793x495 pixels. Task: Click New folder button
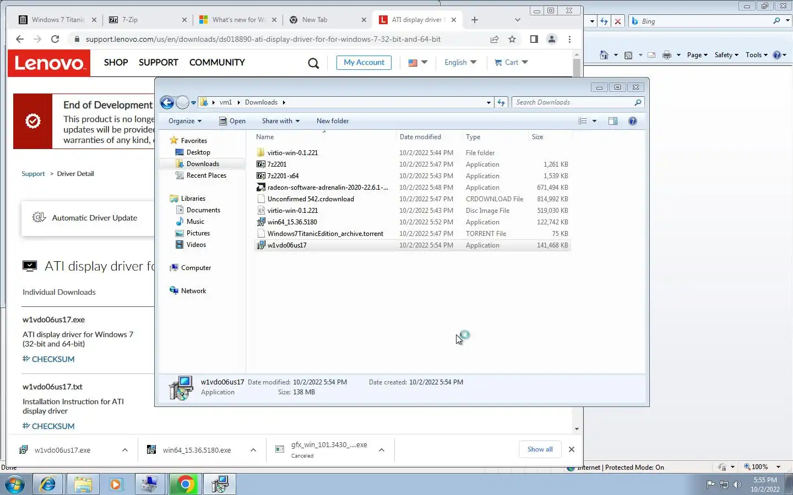coord(333,121)
